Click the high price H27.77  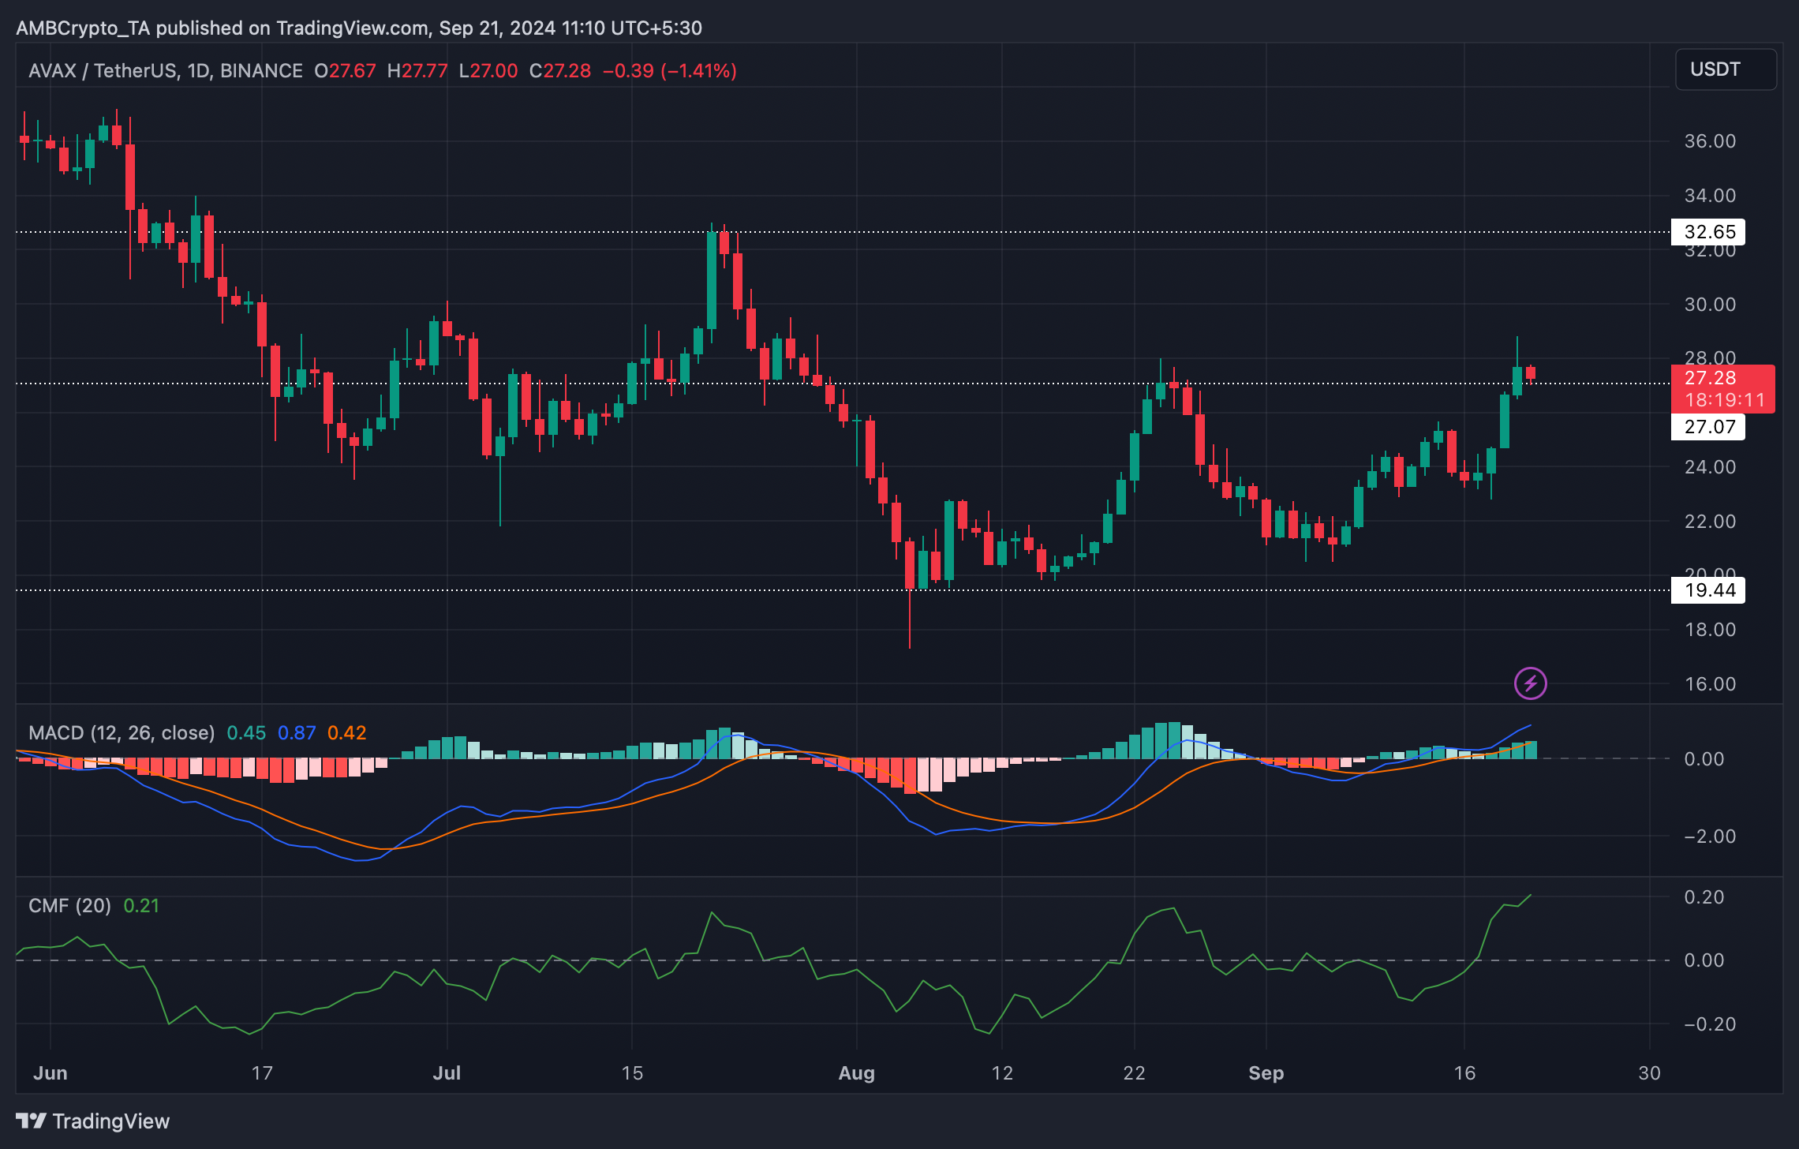(x=417, y=71)
